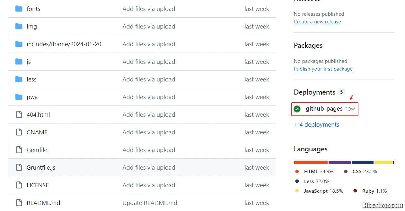Click the Create a new release link
The height and width of the screenshot is (211, 405).
(x=317, y=21)
